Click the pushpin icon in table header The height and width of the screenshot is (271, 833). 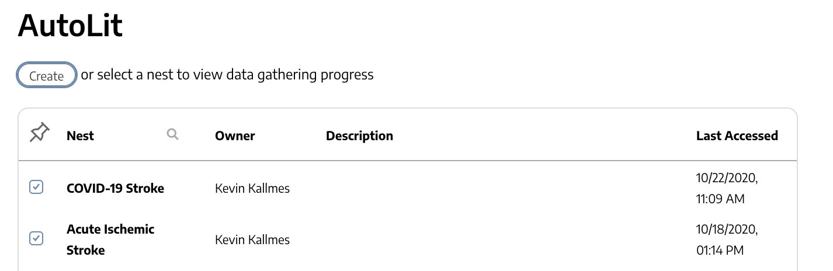[39, 134]
